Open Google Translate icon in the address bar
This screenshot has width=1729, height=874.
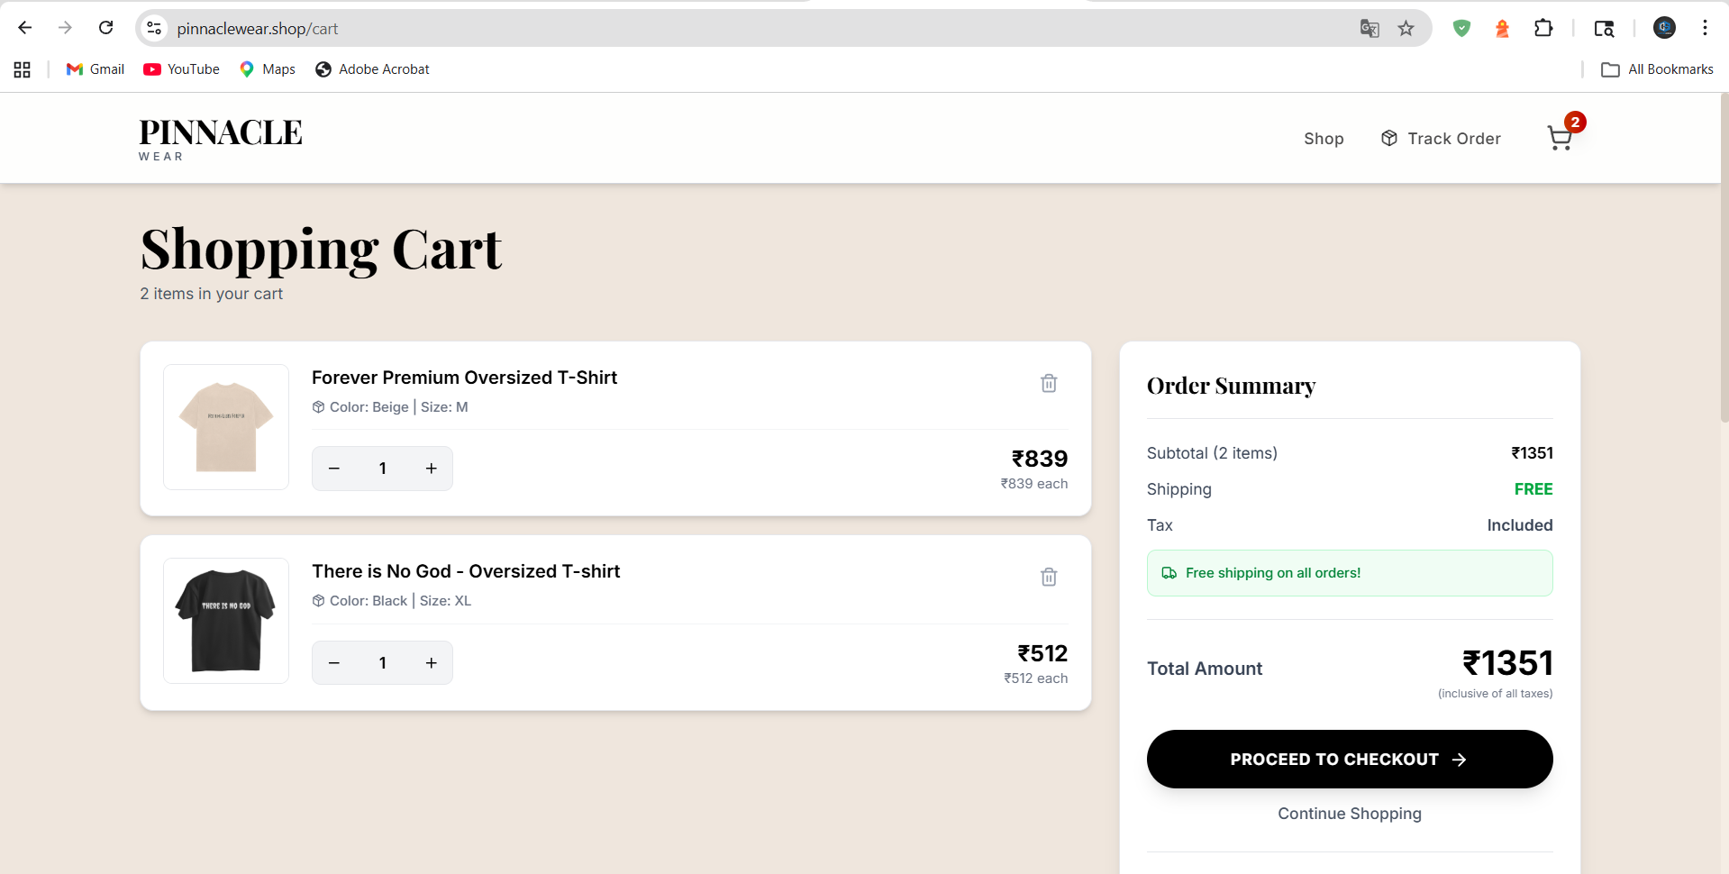pyautogui.click(x=1369, y=28)
